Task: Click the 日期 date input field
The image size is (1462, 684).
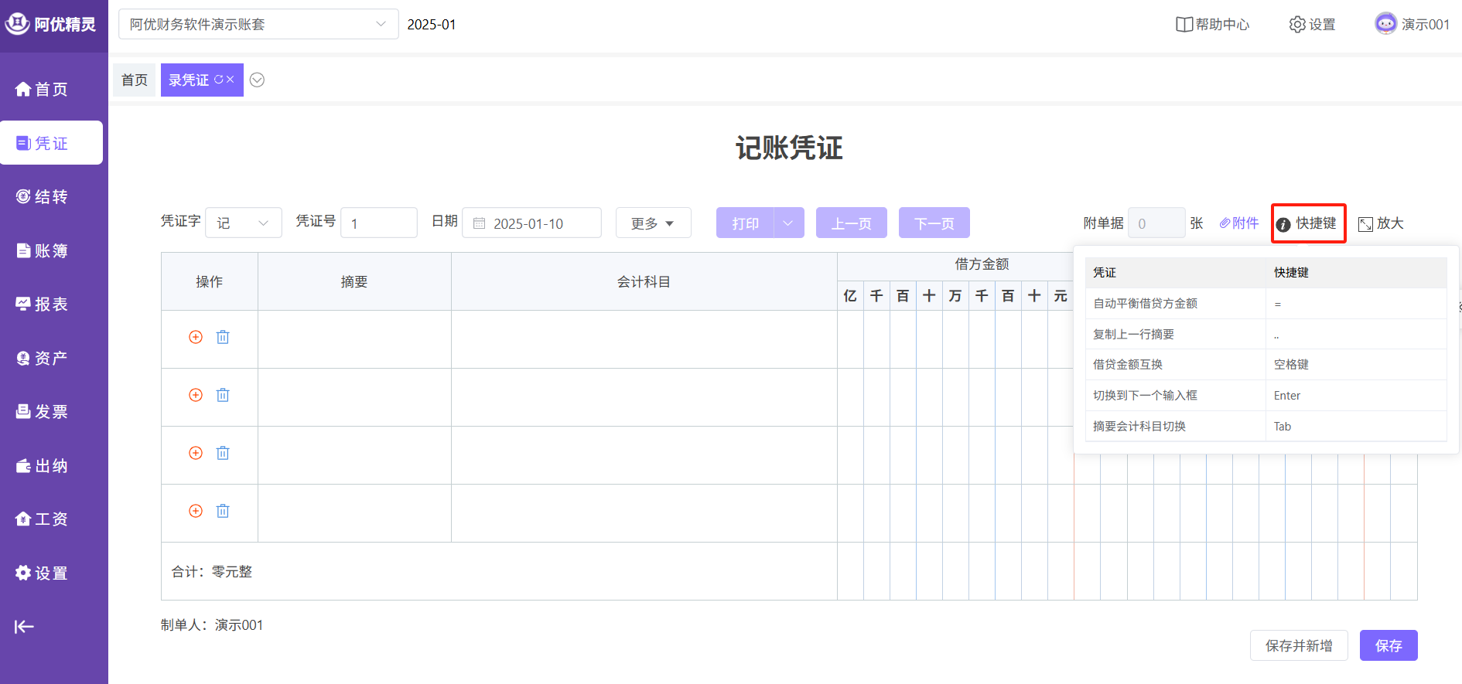Action: [531, 223]
